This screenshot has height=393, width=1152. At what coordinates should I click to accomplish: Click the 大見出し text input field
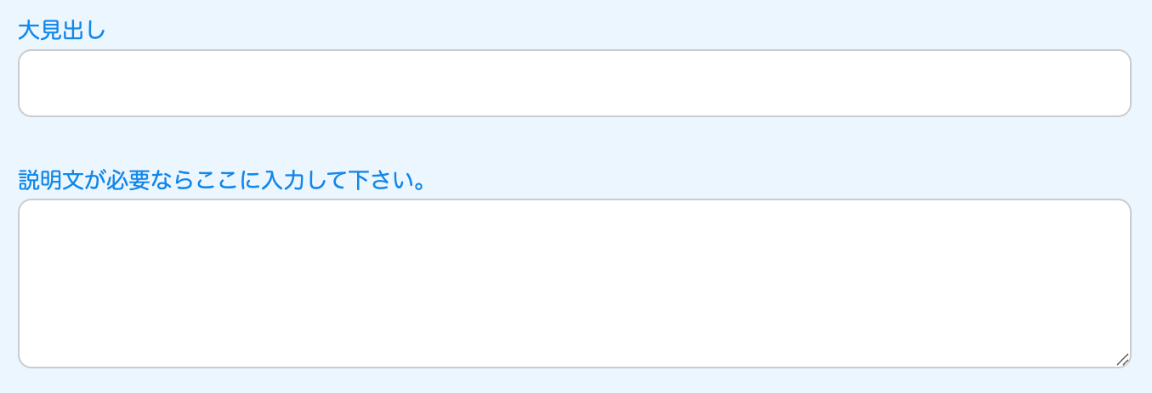[x=574, y=83]
